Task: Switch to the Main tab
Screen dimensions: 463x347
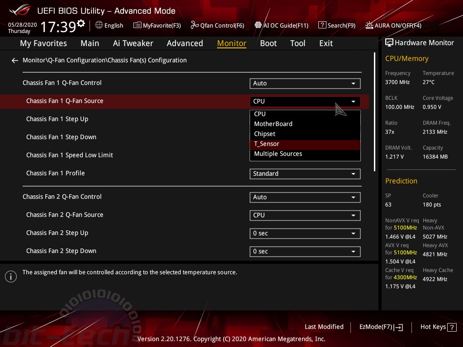Action: [90, 43]
